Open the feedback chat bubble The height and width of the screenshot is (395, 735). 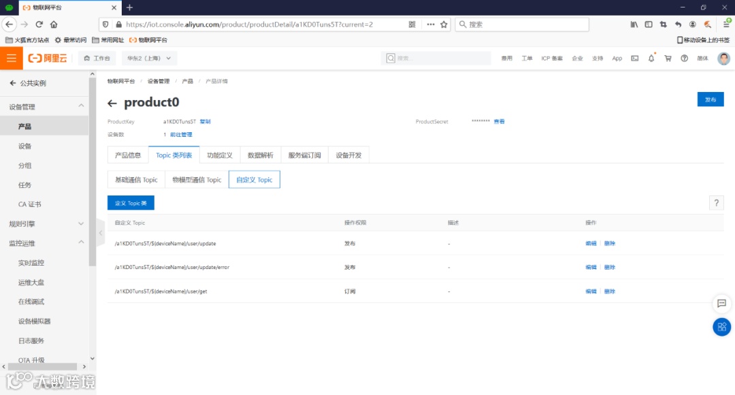coord(722,304)
